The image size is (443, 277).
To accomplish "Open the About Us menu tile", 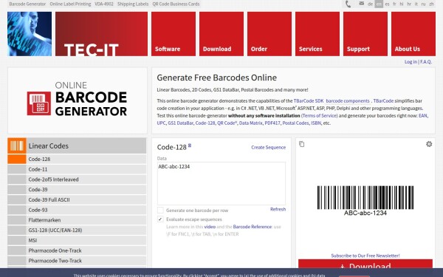I will 413,34.
